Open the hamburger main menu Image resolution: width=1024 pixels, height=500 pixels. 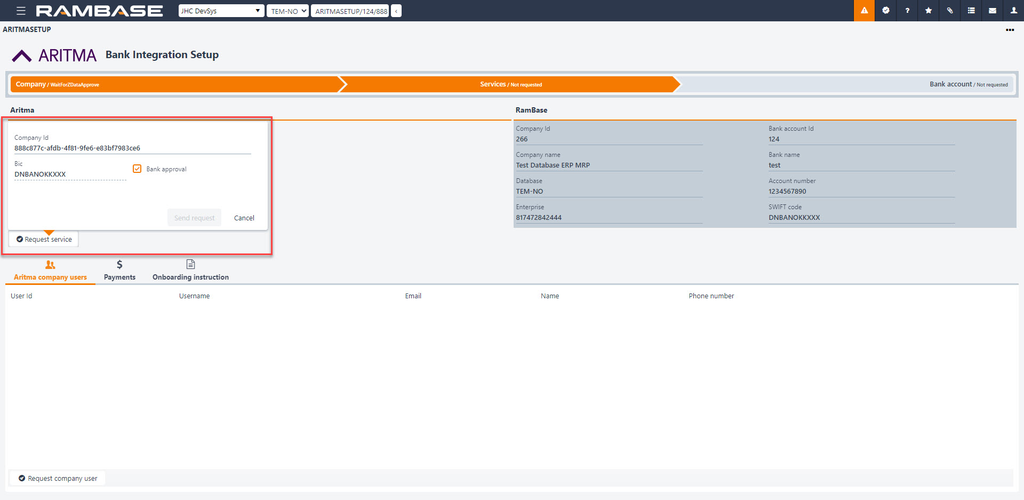(x=21, y=11)
